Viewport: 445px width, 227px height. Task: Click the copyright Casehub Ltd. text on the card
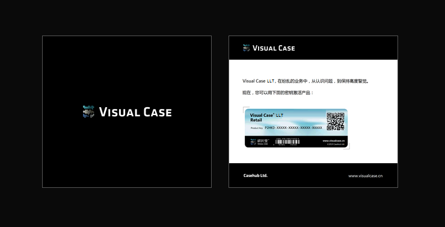click(336, 145)
